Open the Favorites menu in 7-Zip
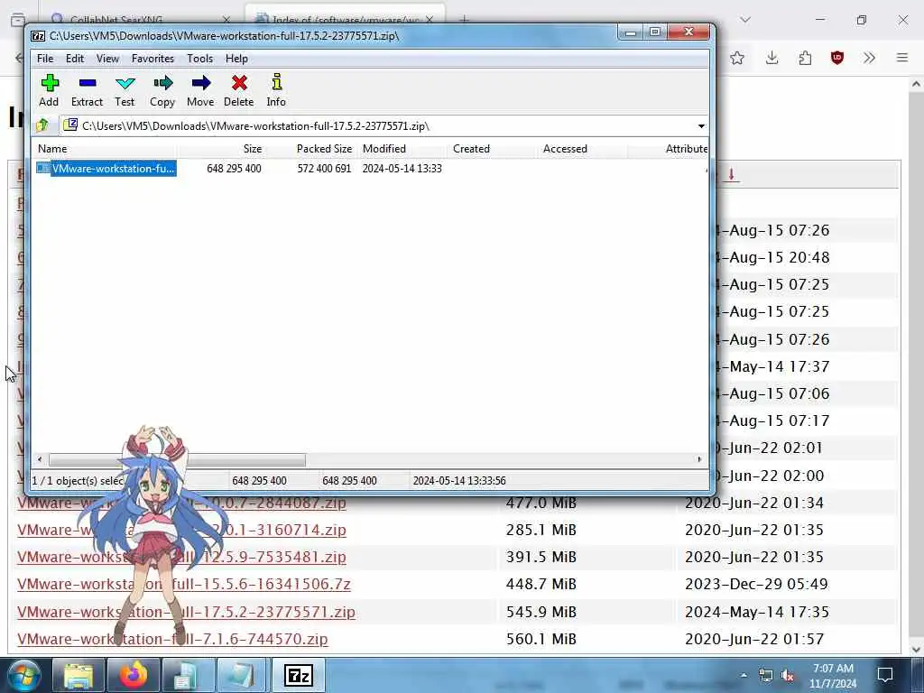 click(x=152, y=59)
